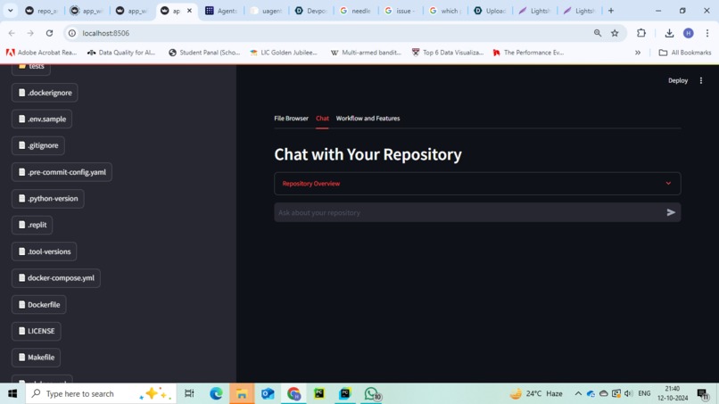Viewport: 719px width, 404px height.
Task: Open the .tool-versions file
Action: click(44, 251)
